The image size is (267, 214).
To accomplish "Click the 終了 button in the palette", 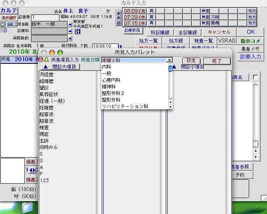I will click(x=217, y=61).
